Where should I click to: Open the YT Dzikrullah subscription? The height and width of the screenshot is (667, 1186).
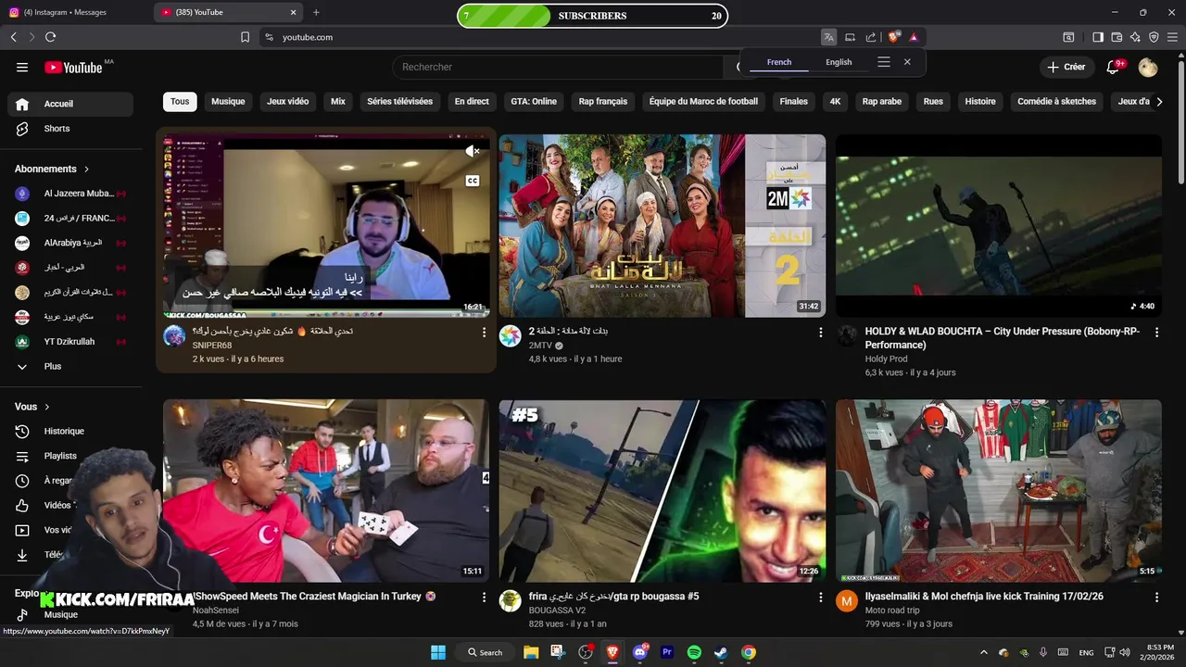tap(70, 342)
